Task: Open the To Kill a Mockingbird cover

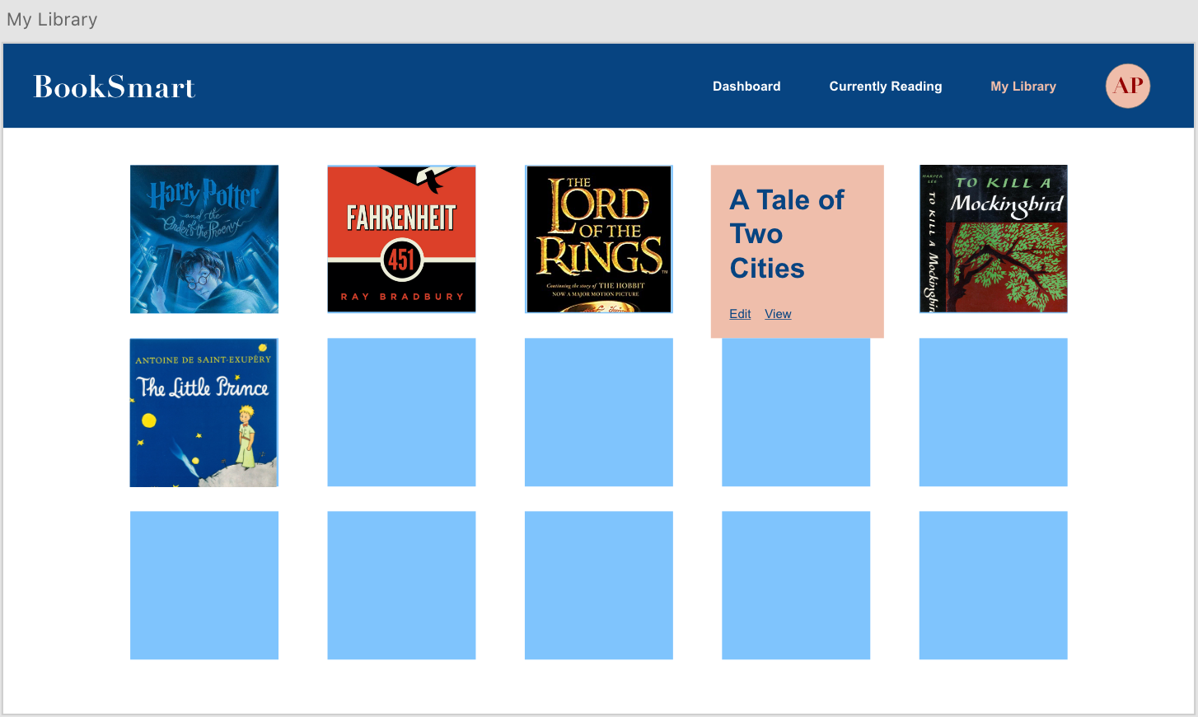Action: point(993,239)
